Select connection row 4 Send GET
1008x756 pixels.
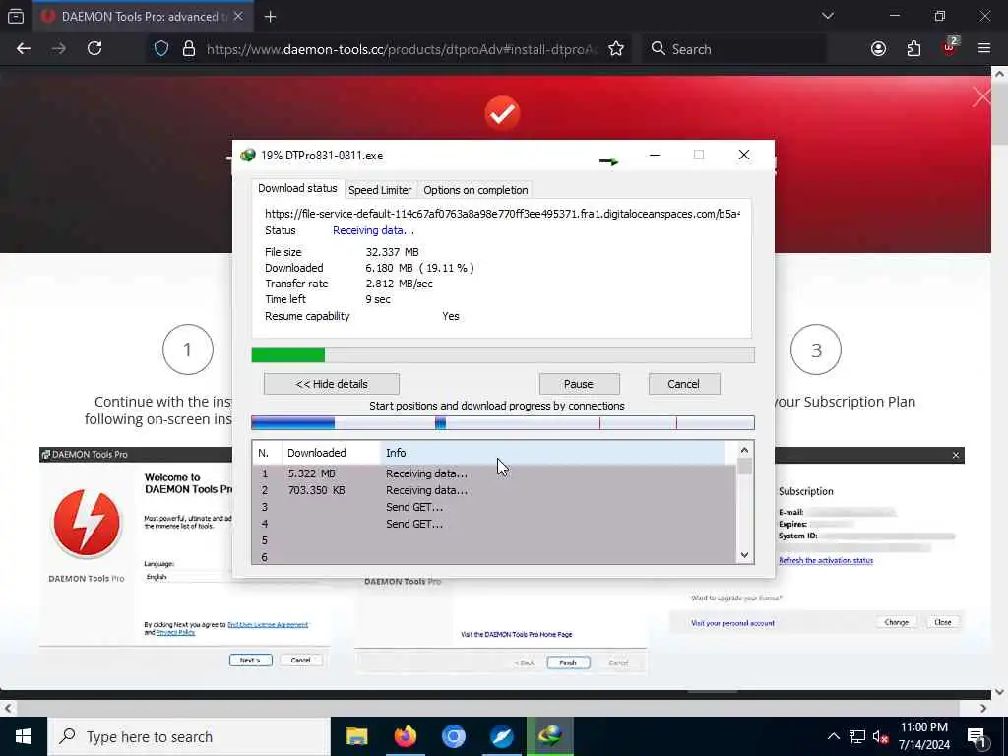[x=494, y=524]
